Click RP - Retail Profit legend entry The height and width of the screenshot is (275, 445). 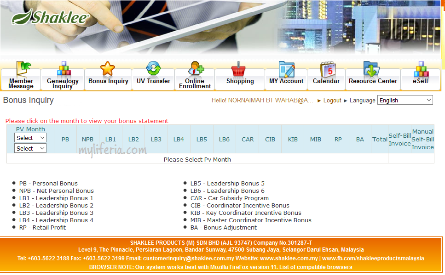pyautogui.click(x=42, y=227)
